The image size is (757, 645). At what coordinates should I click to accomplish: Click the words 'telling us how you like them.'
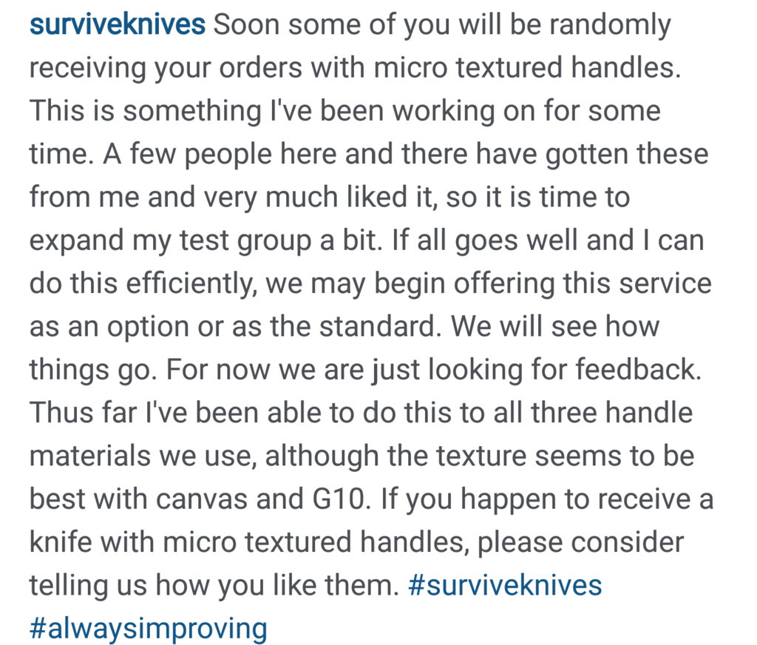point(214,585)
